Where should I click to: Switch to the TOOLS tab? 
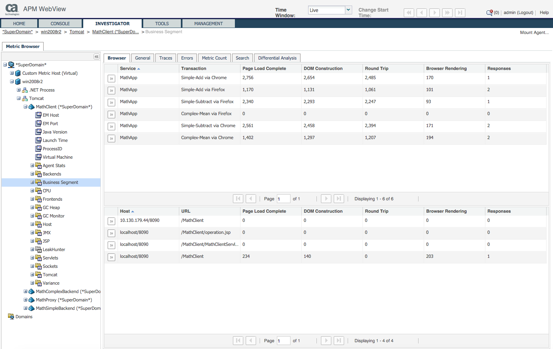(x=162, y=24)
